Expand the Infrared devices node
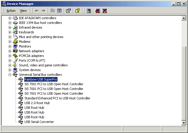Image resolution: width=188 pixels, height=133 pixels. pos(10,27)
